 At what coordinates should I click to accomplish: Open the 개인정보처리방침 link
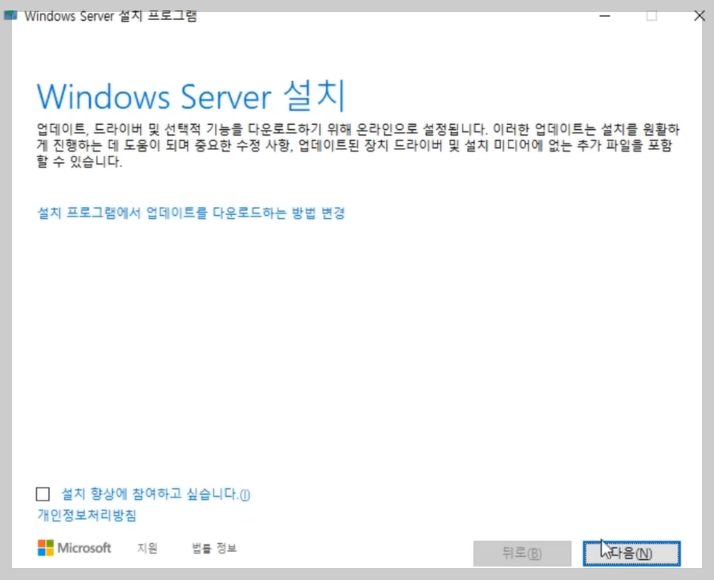pos(87,515)
